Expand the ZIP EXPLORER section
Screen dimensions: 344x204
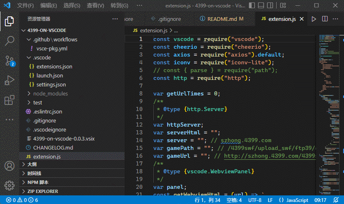(72, 191)
